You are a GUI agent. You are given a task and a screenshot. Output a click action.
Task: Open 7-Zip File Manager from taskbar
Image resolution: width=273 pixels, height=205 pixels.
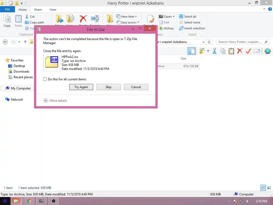click(41, 201)
